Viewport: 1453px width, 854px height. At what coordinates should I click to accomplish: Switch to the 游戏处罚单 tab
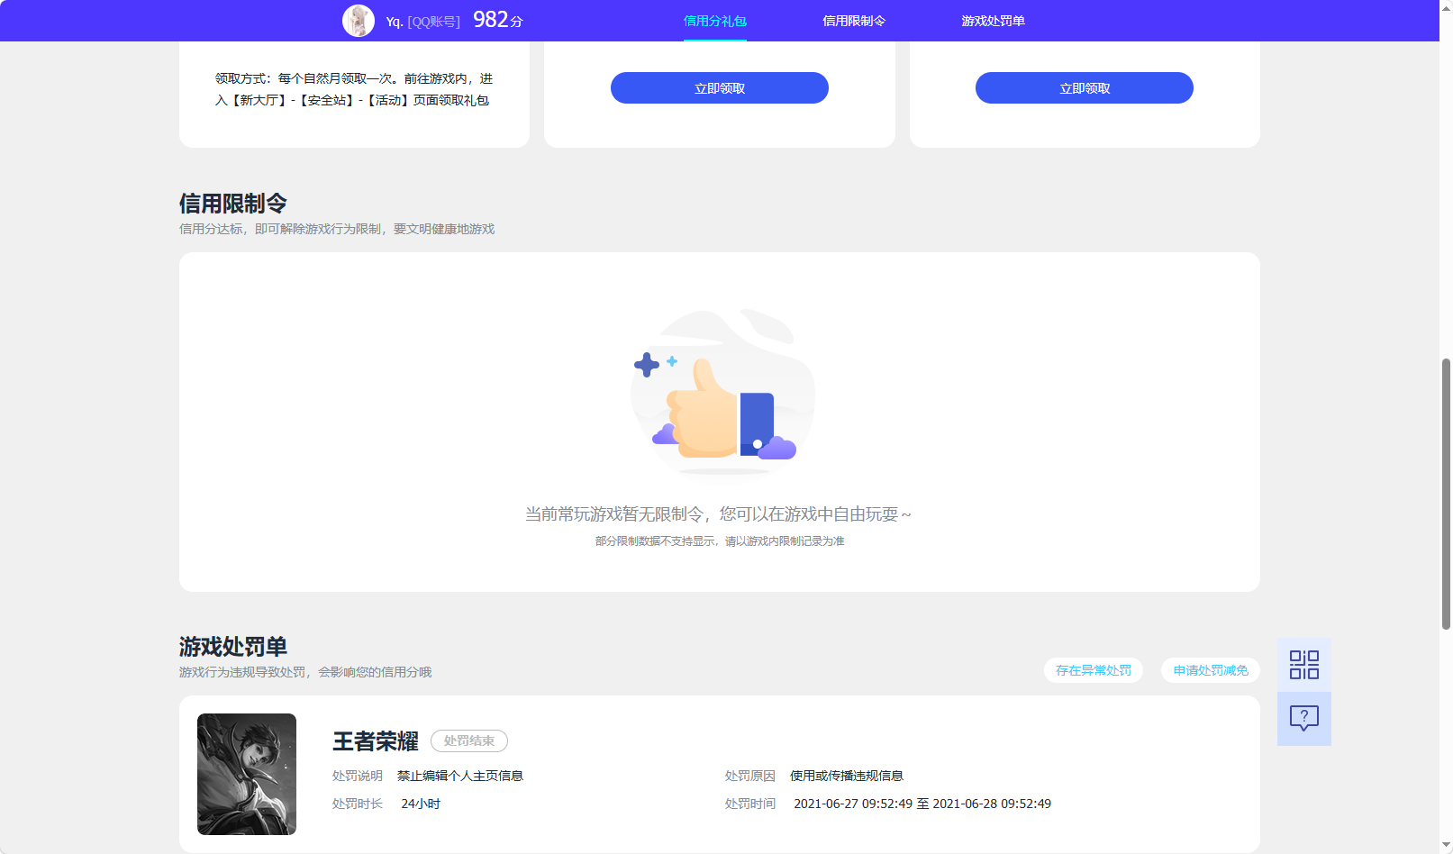[x=991, y=19]
